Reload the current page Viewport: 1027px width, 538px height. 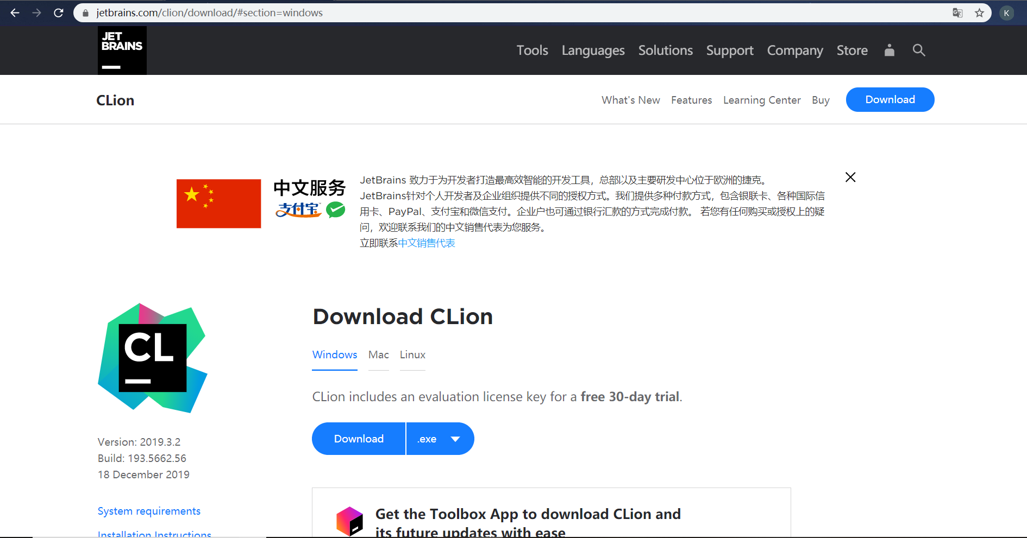(x=58, y=12)
